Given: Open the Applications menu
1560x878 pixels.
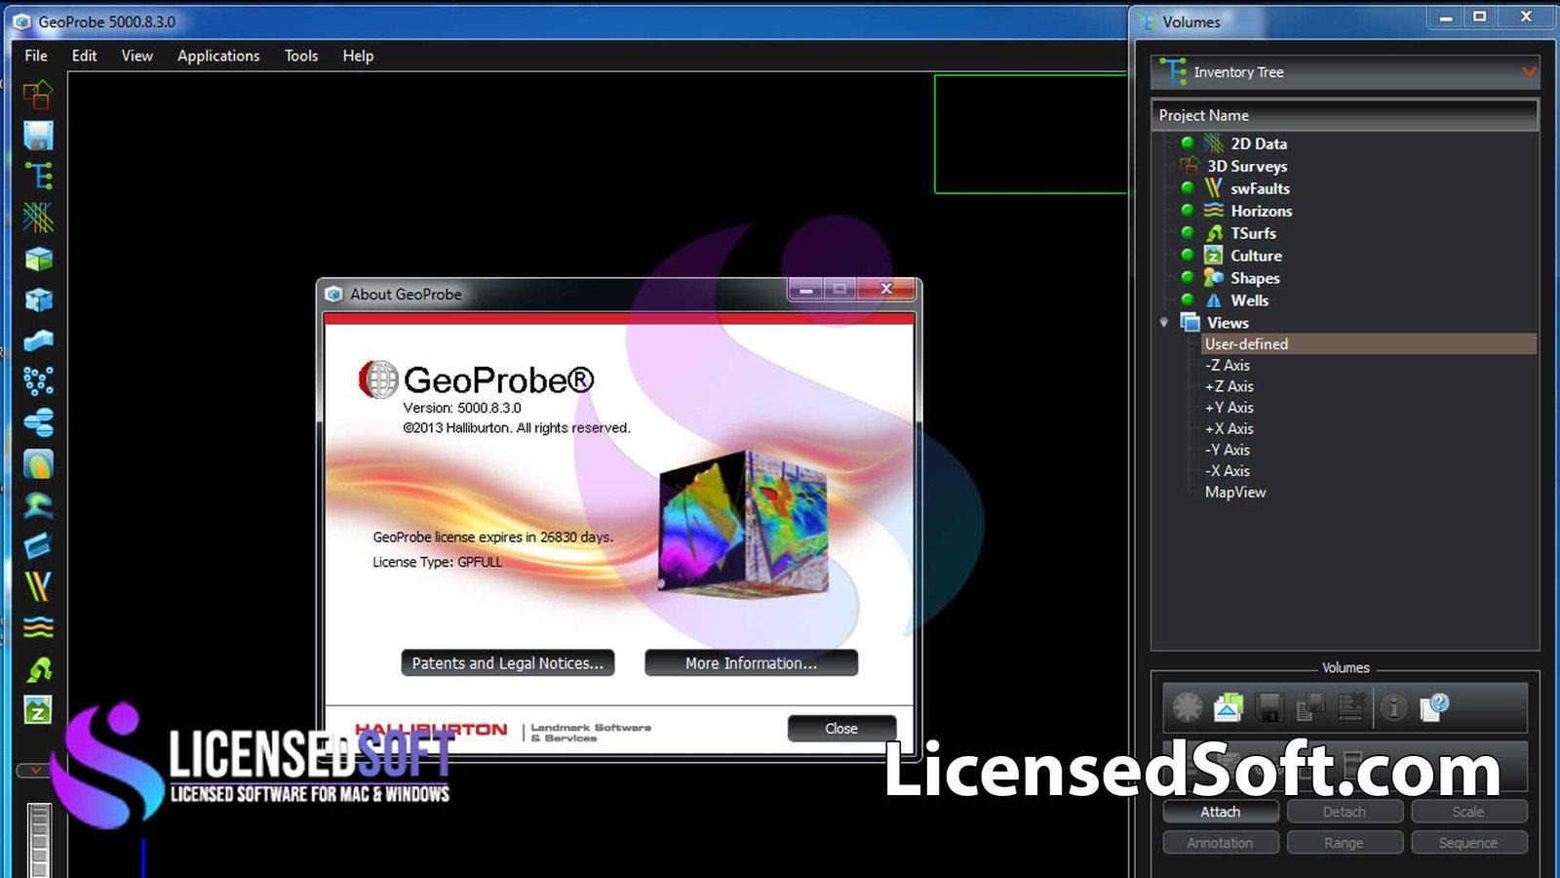Looking at the screenshot, I should (x=217, y=56).
